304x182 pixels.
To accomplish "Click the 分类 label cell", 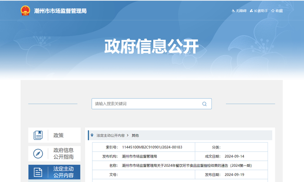I will click(x=216, y=147).
